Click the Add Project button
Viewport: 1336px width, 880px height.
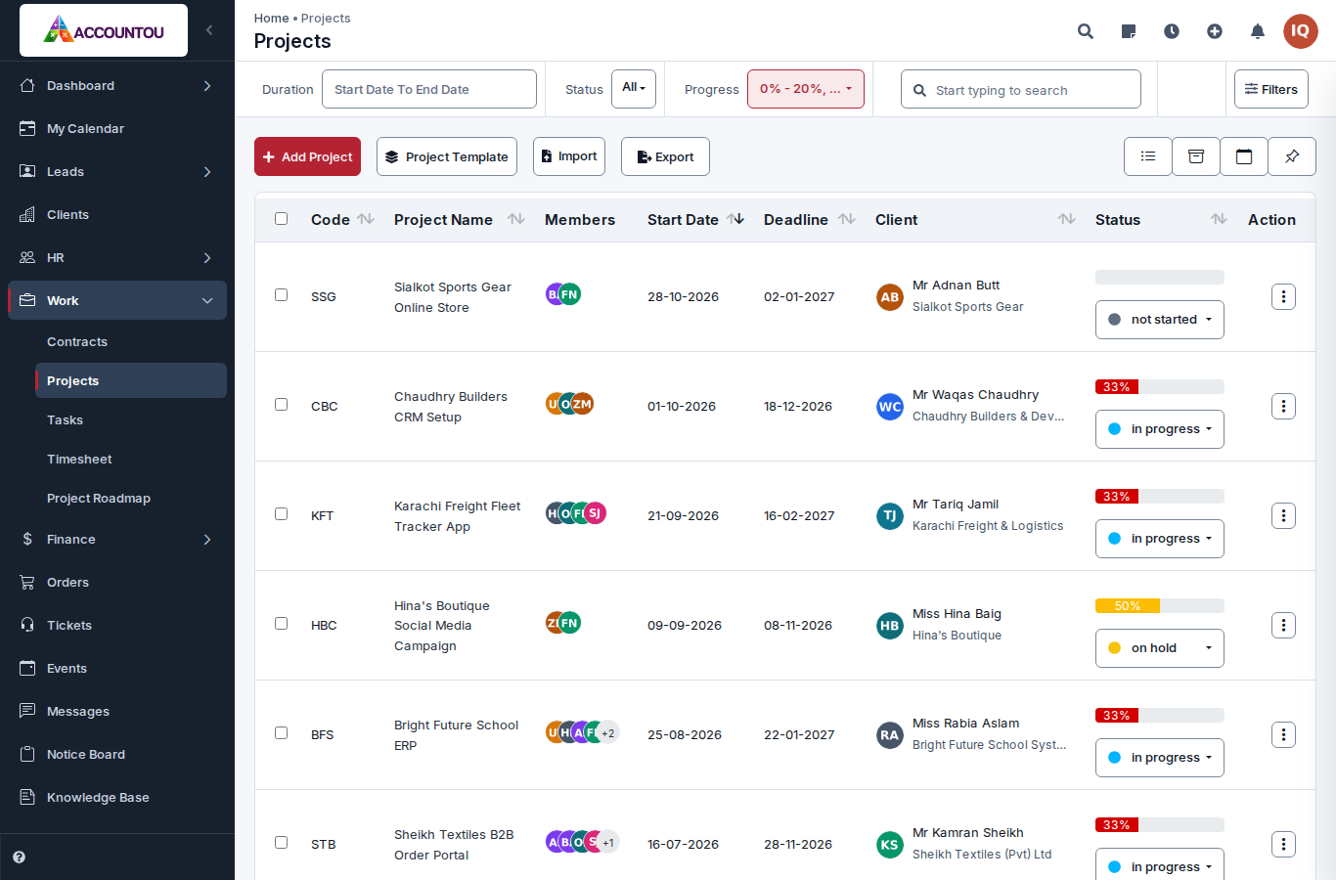[307, 156]
